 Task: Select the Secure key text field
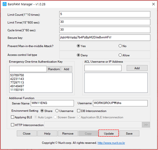click(105, 38)
